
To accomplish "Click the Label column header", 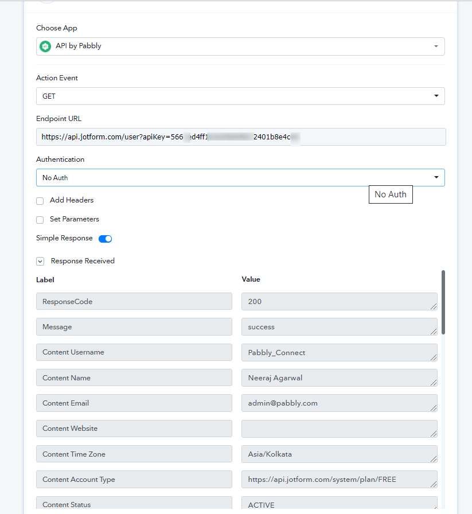I will click(x=45, y=280).
